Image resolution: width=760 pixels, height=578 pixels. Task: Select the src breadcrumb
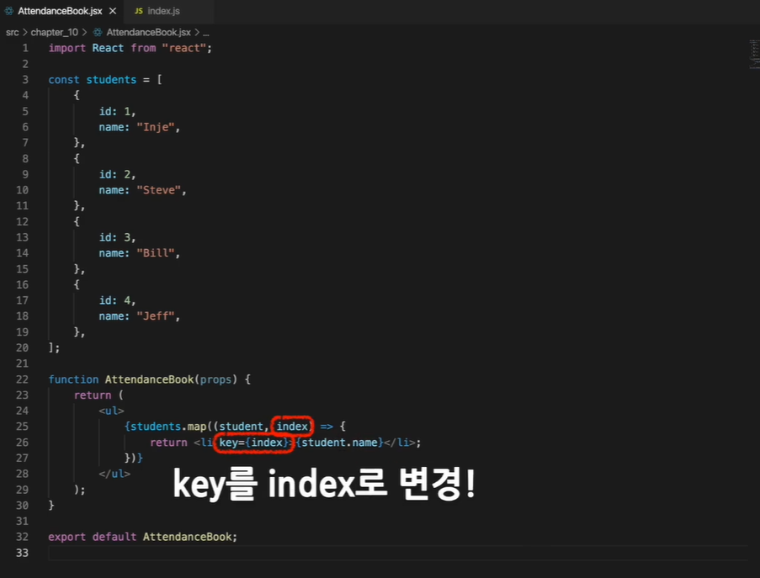click(x=12, y=33)
